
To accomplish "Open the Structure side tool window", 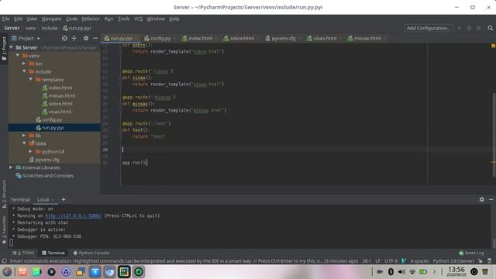I will [x=4, y=195].
